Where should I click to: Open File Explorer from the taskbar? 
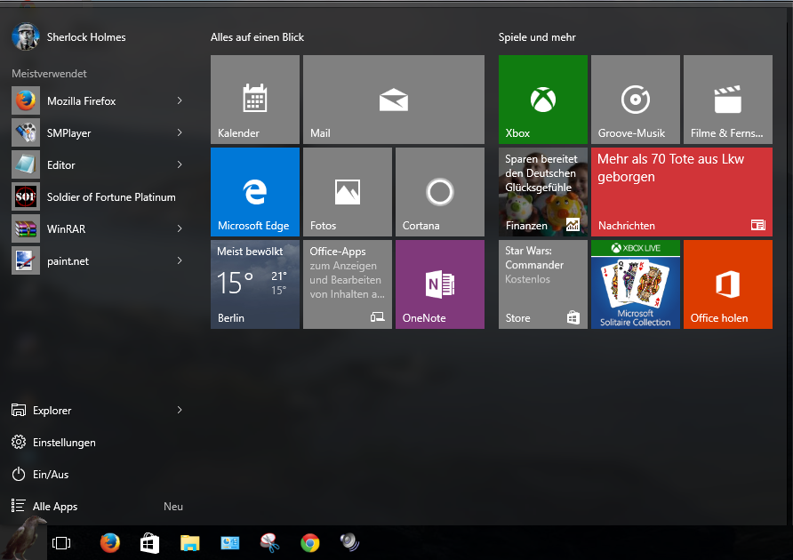pos(189,543)
